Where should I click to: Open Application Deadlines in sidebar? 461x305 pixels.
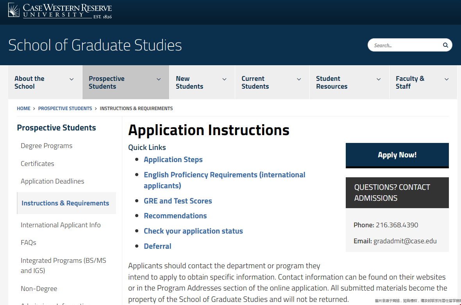52,181
